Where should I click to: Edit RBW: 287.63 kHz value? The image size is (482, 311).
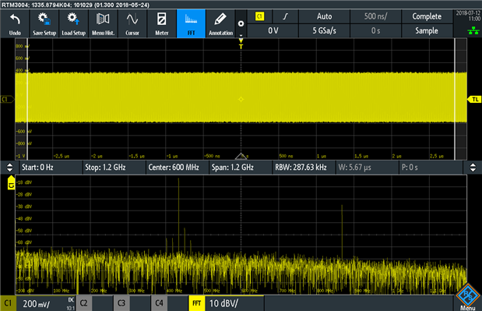(x=304, y=168)
